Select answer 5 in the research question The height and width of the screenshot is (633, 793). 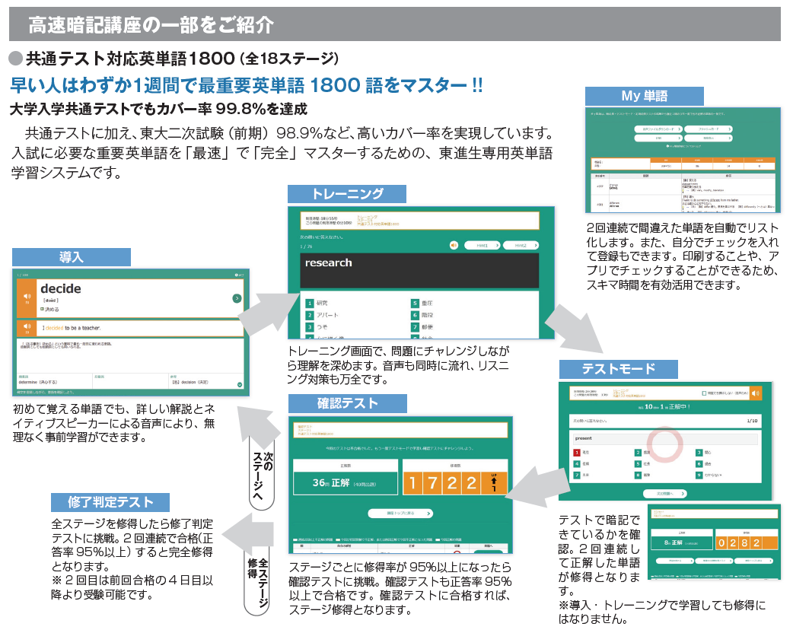pos(422,303)
